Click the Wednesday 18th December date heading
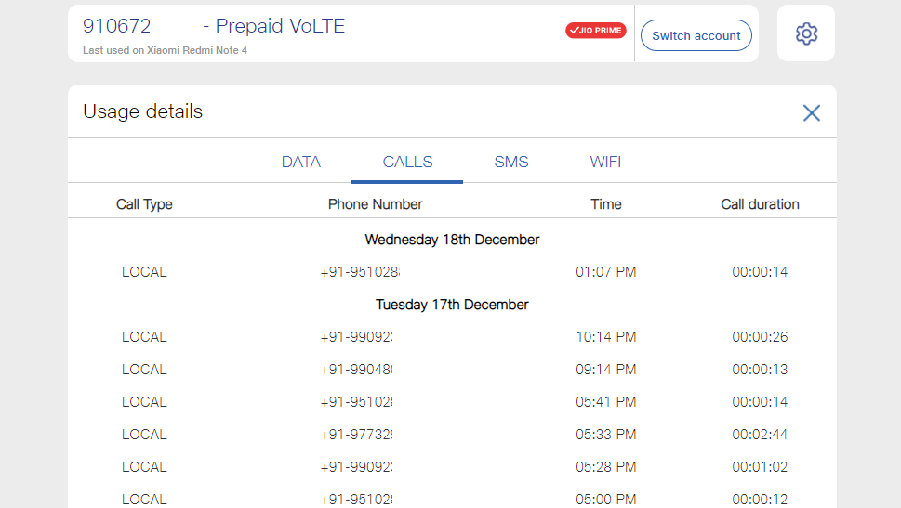901x508 pixels. [452, 240]
